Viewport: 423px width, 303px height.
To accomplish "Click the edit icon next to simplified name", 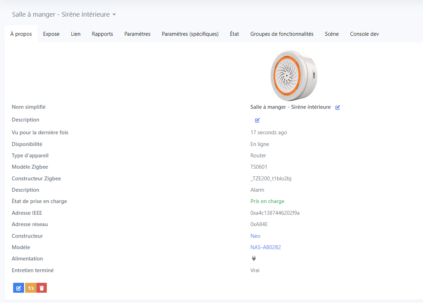I will coord(338,107).
